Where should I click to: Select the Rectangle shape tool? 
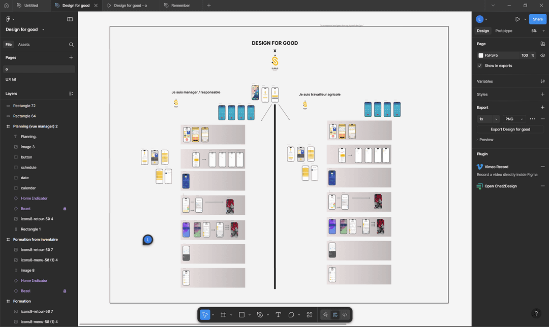(242, 314)
